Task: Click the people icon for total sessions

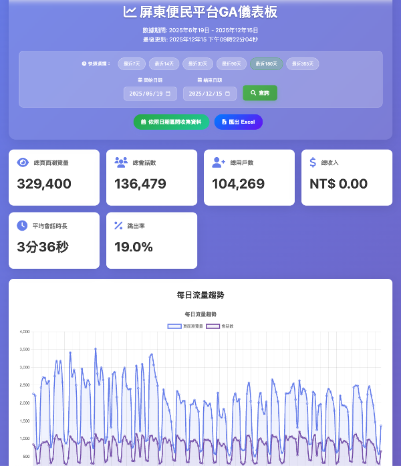Action: [x=121, y=162]
